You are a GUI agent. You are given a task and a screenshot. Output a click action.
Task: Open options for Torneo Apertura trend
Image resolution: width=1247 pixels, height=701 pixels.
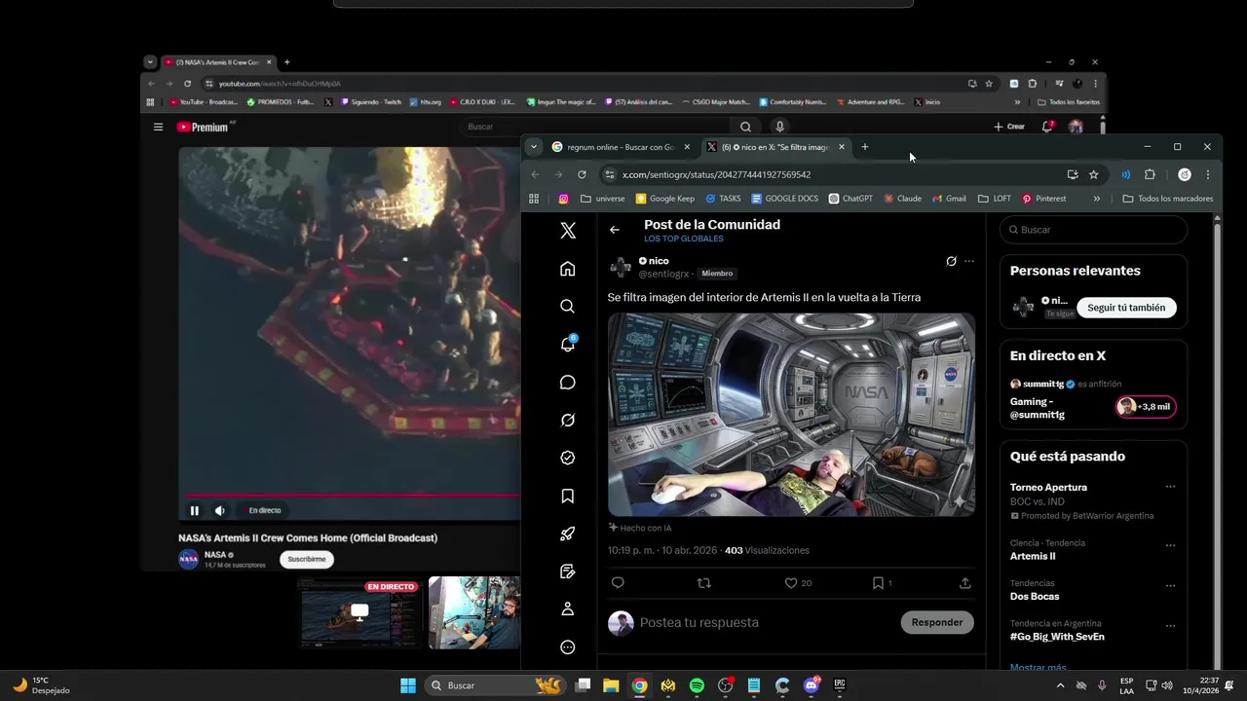[x=1170, y=487]
